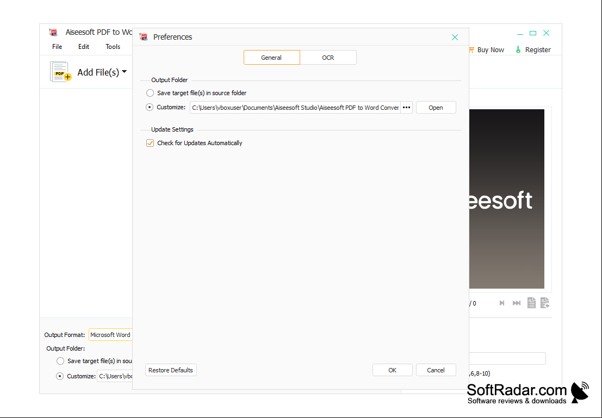
Task: Click main window Customize path field
Action: 115,376
